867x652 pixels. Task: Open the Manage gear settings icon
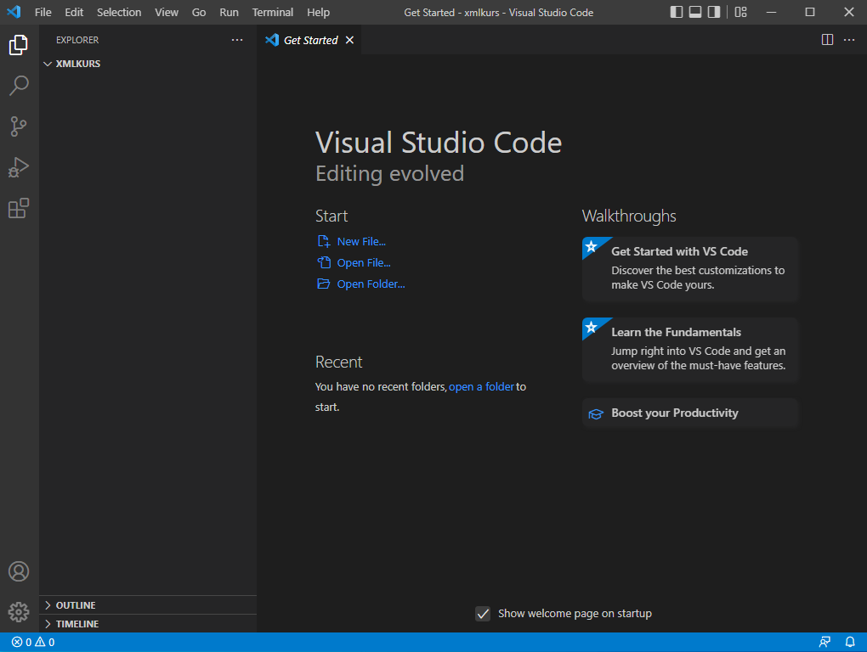(19, 612)
